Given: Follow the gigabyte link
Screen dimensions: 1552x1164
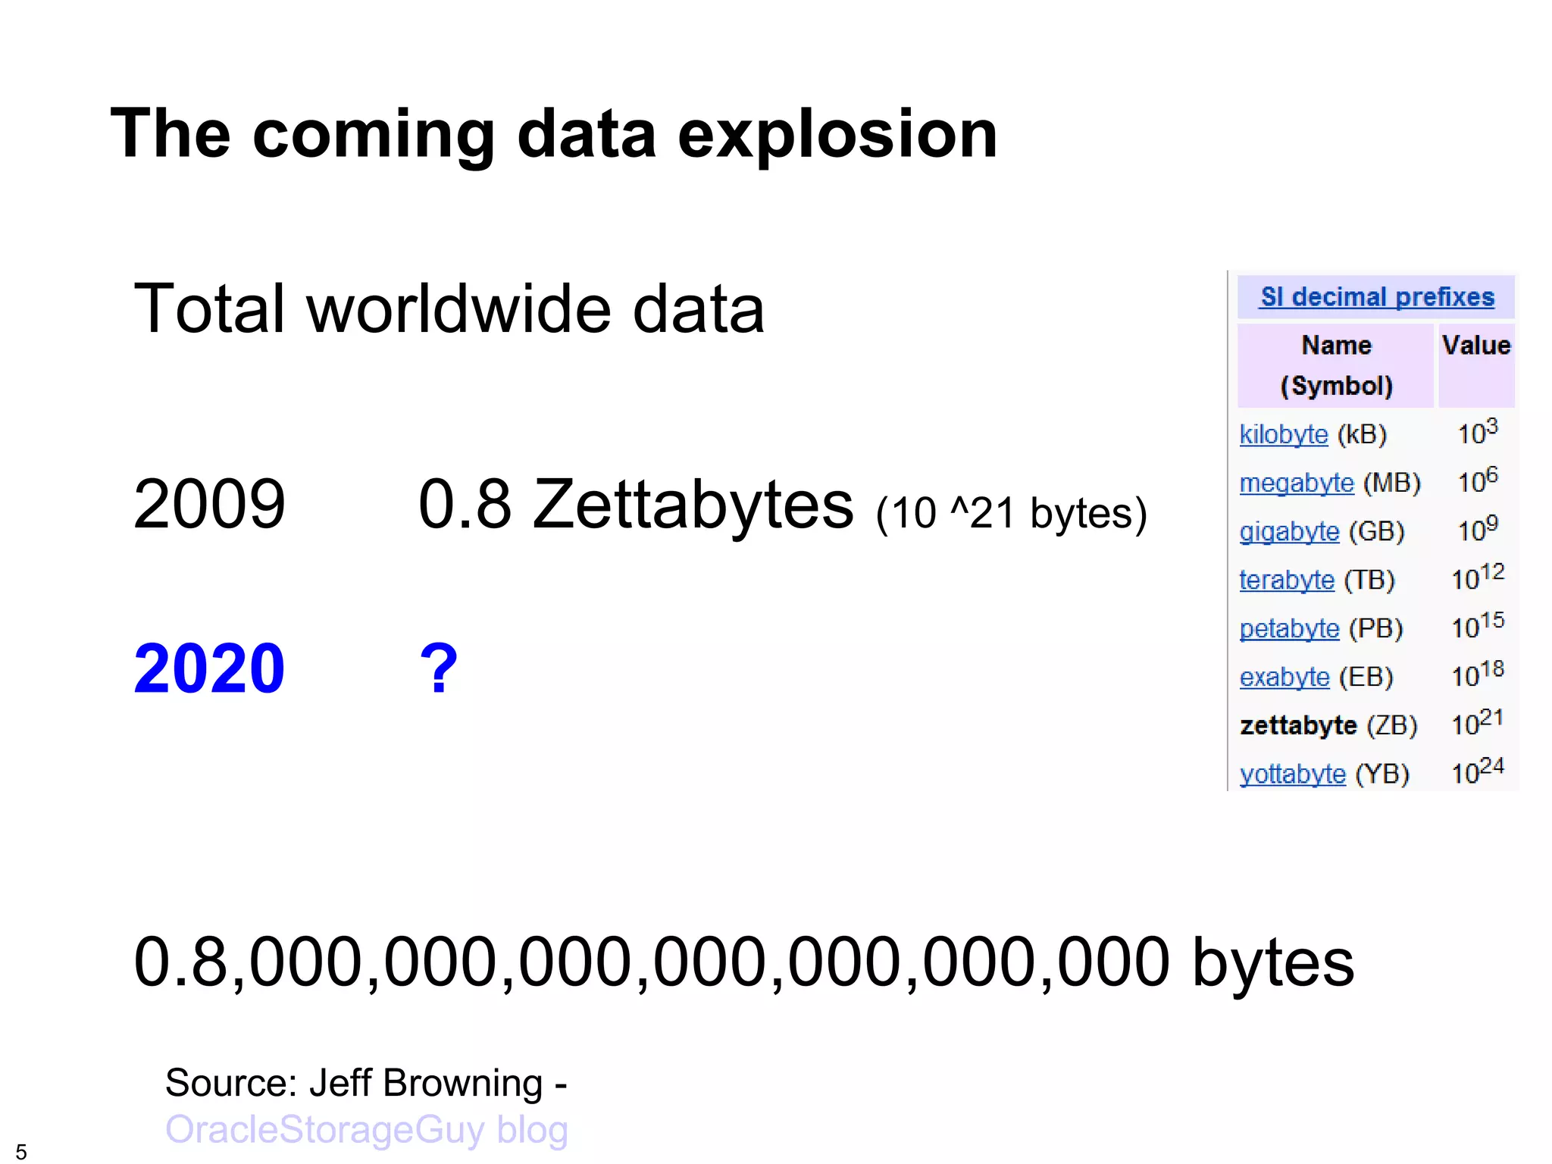Looking at the screenshot, I should (x=1289, y=531).
